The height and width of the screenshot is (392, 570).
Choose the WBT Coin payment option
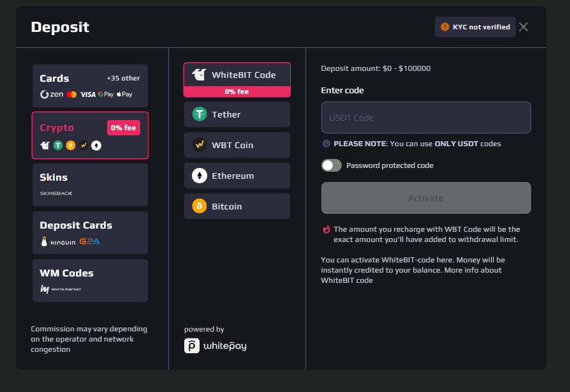(x=237, y=145)
